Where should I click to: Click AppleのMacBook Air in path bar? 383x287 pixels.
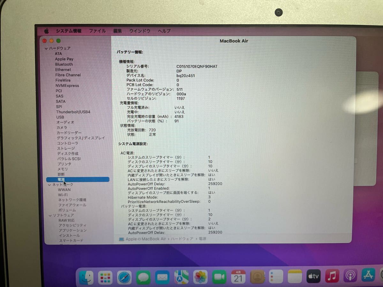pos(146,239)
